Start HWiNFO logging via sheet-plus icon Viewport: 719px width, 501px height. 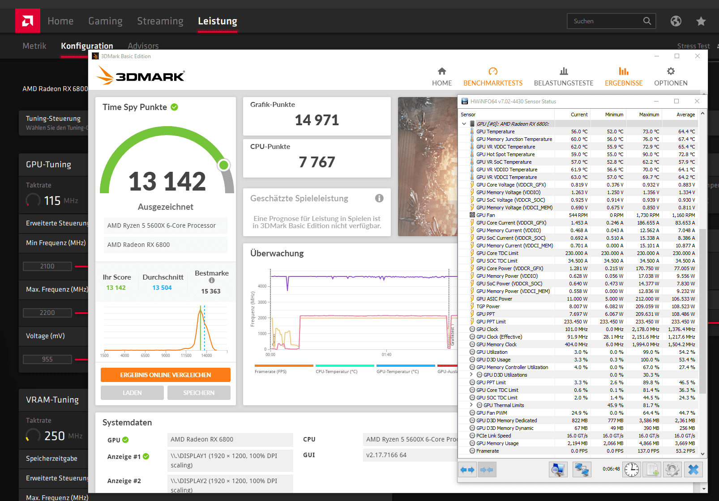click(652, 470)
